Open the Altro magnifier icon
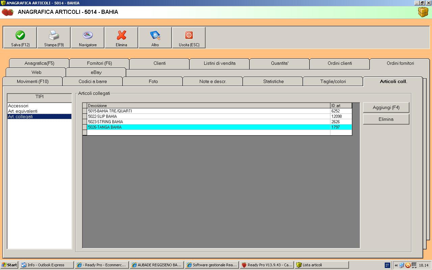Viewport: 432px width, 270px height. 155,35
